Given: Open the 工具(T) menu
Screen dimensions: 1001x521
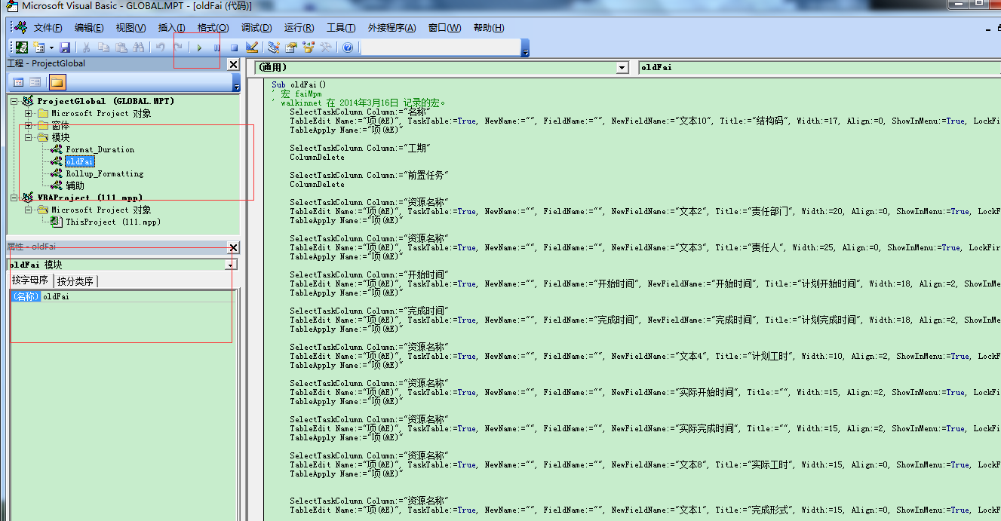Looking at the screenshot, I should (x=341, y=28).
